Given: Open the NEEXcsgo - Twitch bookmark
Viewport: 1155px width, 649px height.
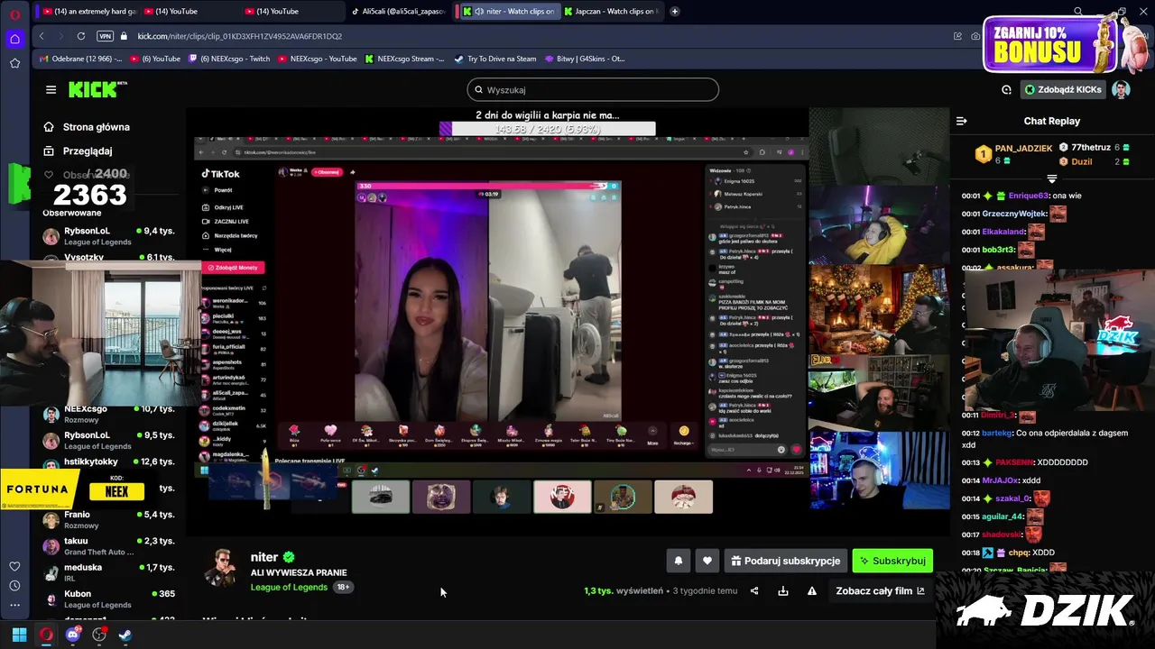Looking at the screenshot, I should click(x=228, y=59).
